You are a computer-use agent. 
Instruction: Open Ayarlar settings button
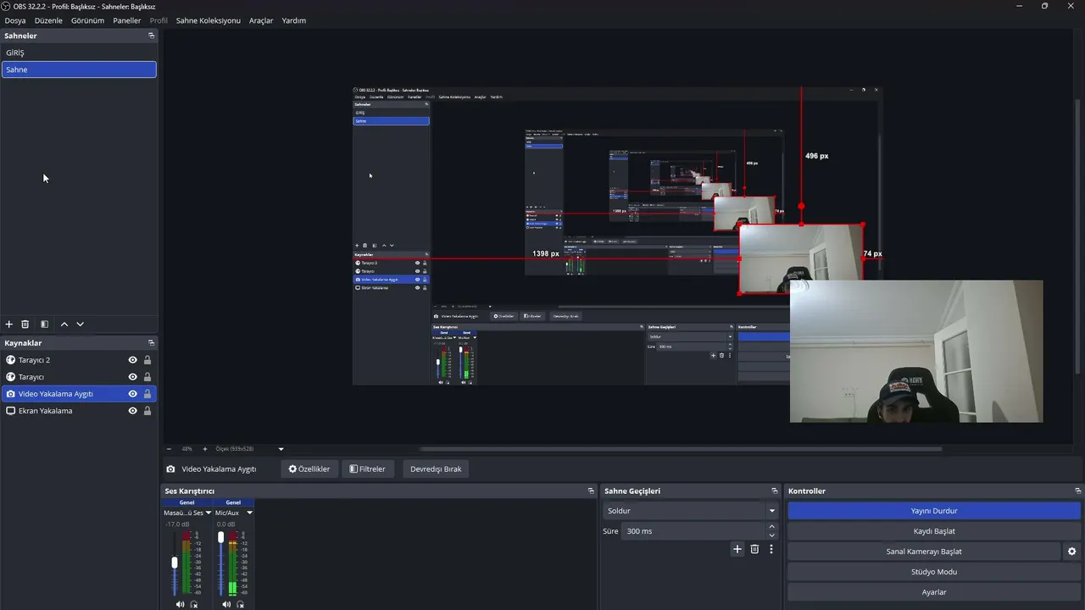pyautogui.click(x=934, y=592)
